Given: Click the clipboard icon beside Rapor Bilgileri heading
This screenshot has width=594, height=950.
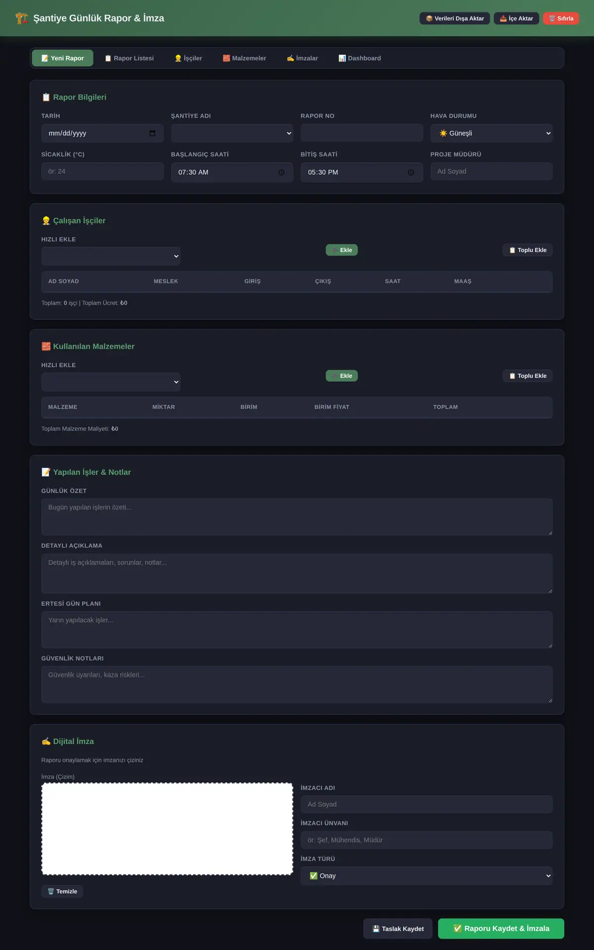Looking at the screenshot, I should 46,98.
